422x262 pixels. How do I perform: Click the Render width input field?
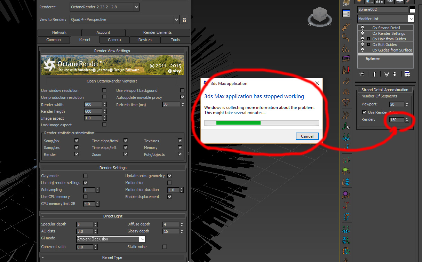click(93, 105)
